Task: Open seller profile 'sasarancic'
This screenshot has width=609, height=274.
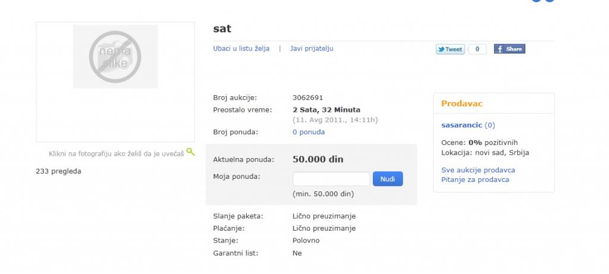Action: click(462, 125)
